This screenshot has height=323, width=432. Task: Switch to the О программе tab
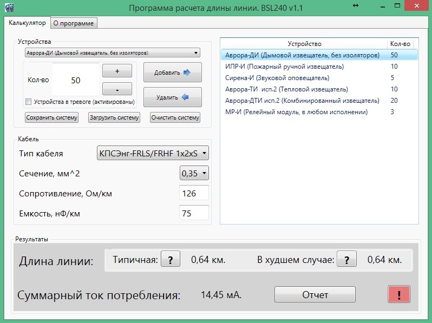coord(73,23)
